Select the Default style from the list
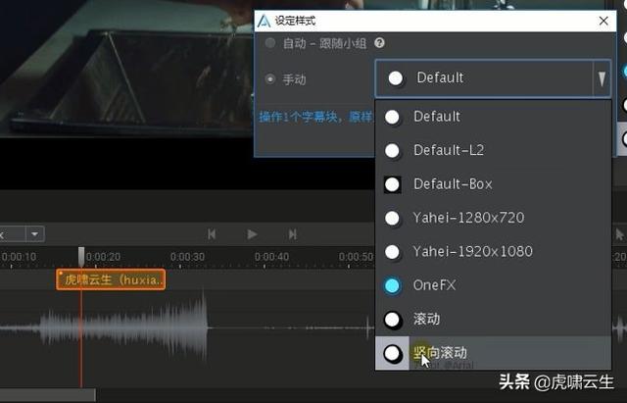 pos(493,117)
